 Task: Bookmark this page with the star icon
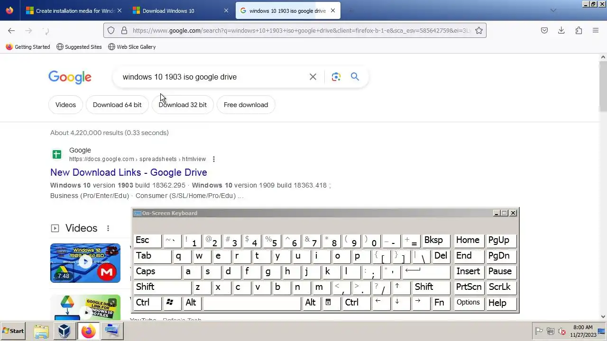(479, 30)
